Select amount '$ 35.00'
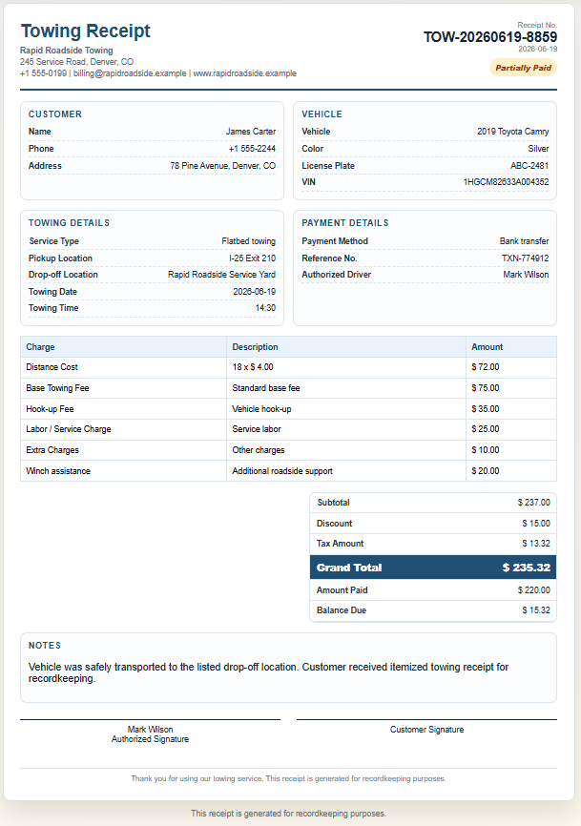Screen dimensions: 581x826 point(486,409)
